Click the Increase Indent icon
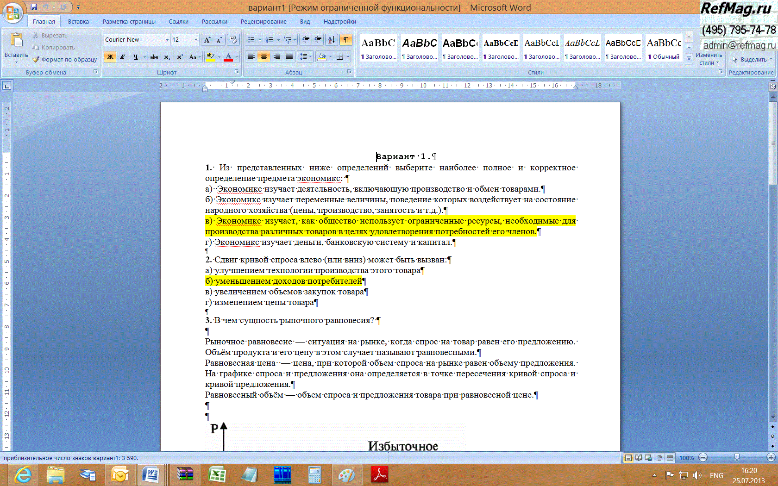 [318, 40]
